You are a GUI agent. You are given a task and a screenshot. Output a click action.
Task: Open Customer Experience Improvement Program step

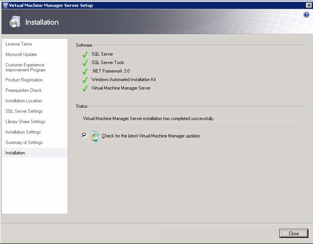26,67
